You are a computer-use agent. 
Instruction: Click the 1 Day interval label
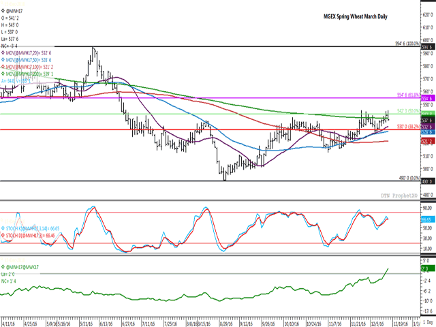(x=429, y=322)
